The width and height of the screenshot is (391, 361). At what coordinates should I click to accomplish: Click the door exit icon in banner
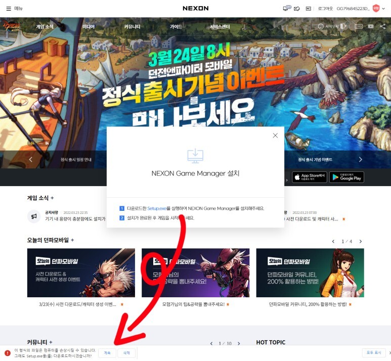click(343, 26)
